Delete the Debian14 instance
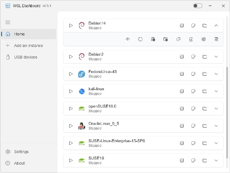Image resolution: width=230 pixels, height=173 pixels. (x=191, y=39)
